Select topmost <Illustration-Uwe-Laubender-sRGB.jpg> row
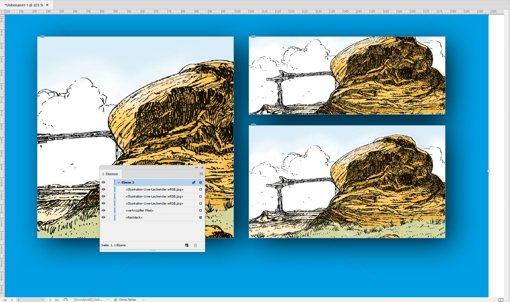The width and height of the screenshot is (510, 302). tap(152, 190)
